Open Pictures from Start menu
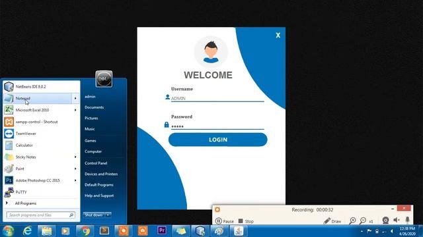The image size is (423, 237). [91, 118]
